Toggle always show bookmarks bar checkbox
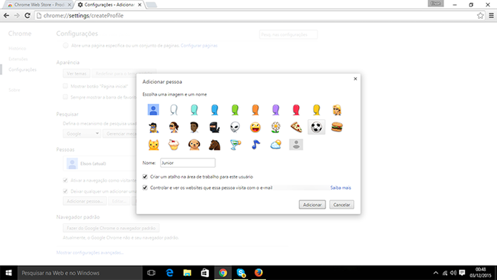 coord(65,97)
